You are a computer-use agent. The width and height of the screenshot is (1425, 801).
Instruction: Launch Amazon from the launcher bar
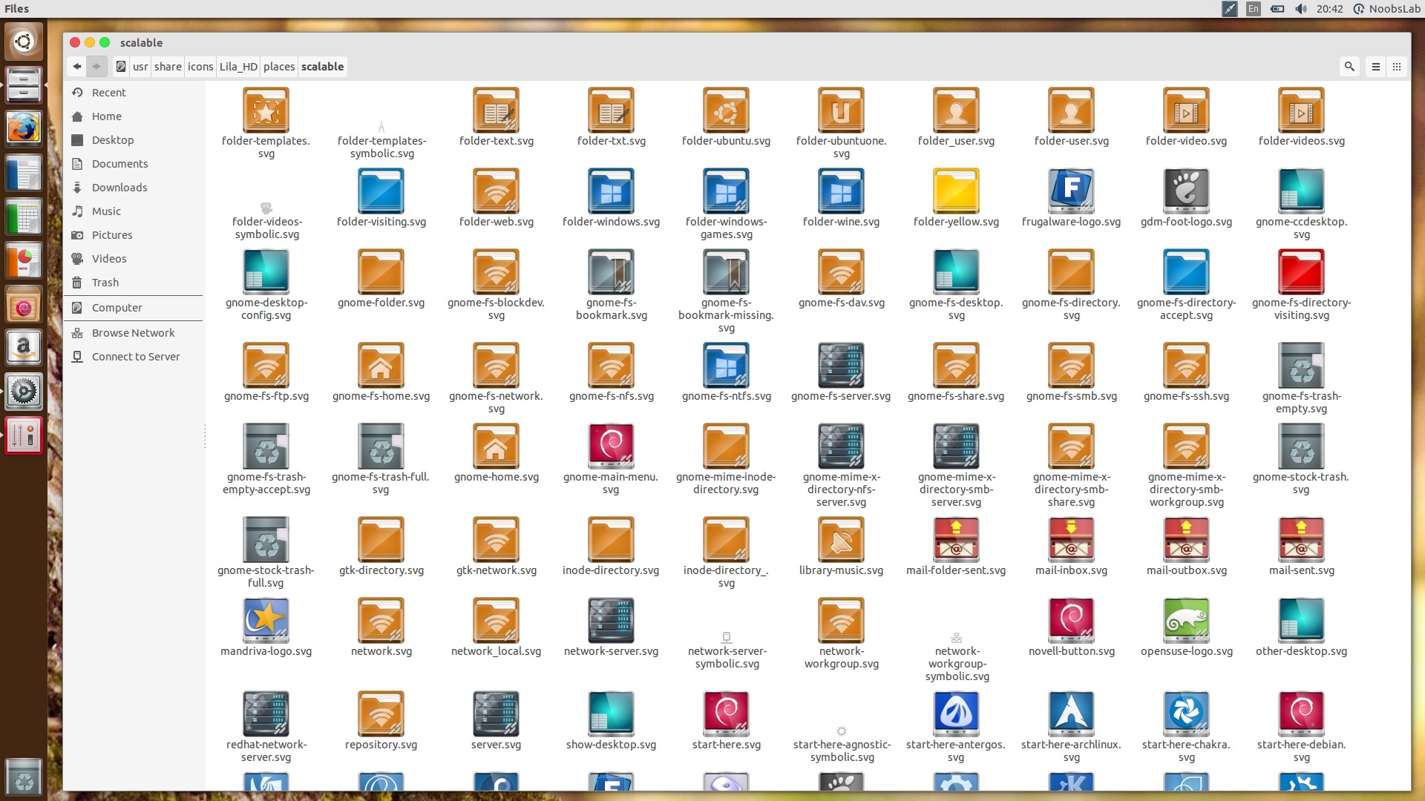[x=23, y=347]
